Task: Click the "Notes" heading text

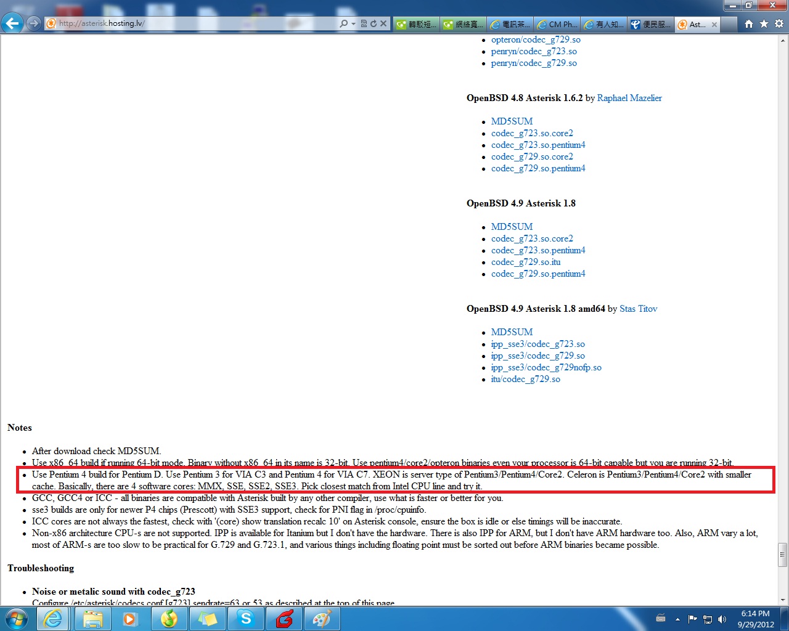Action: coord(20,428)
